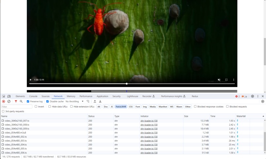Enter fullscreen video mode
Viewport: 266px width, 159px height.
pos(226,80)
